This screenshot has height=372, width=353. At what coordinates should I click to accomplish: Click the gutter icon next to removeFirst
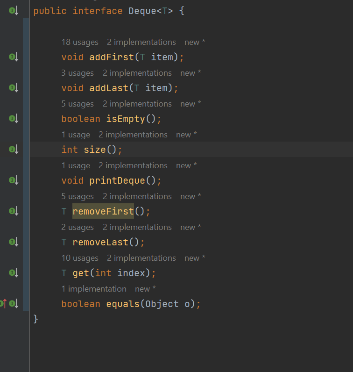coord(13,211)
